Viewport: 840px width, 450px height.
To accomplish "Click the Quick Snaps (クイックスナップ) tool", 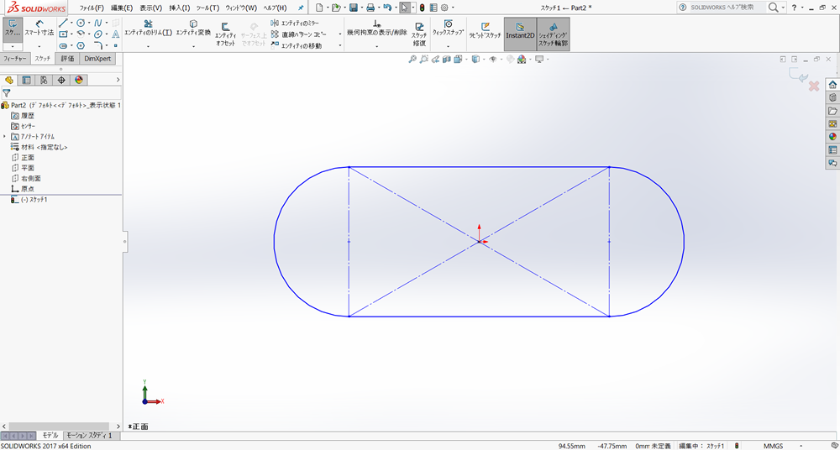I will (x=448, y=29).
